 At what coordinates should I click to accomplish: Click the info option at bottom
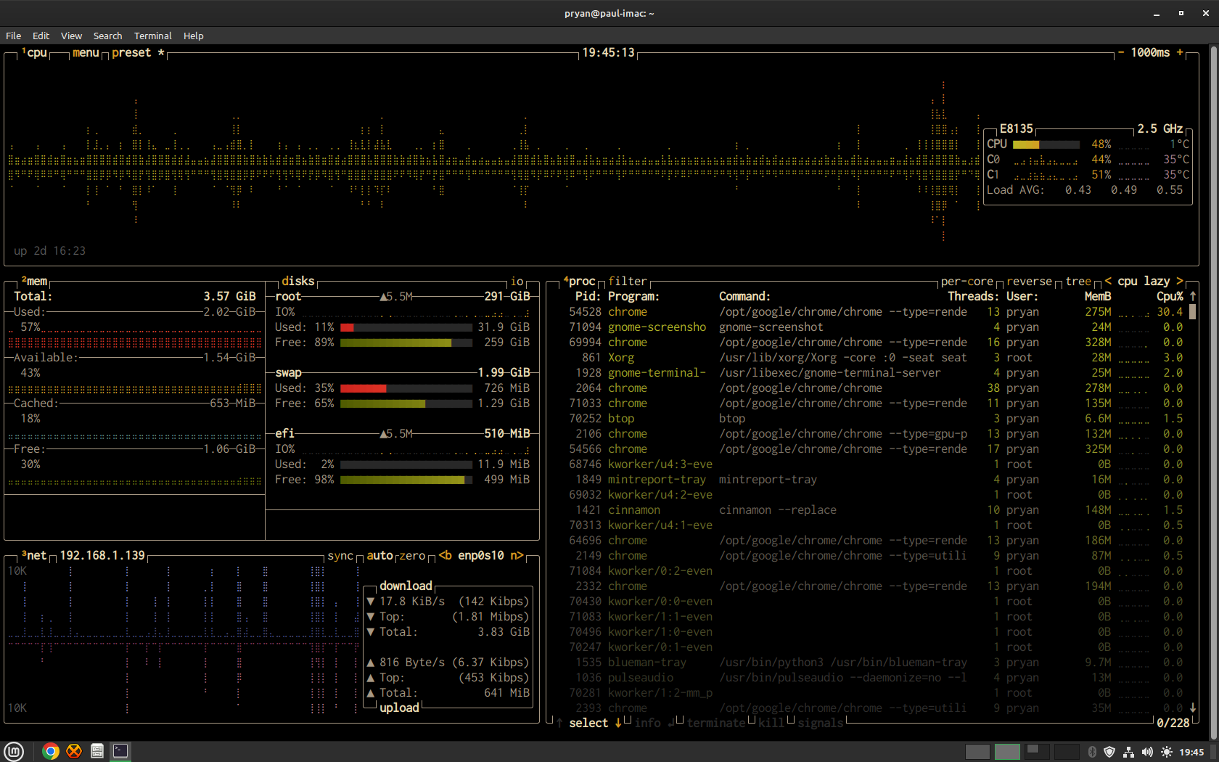(647, 723)
